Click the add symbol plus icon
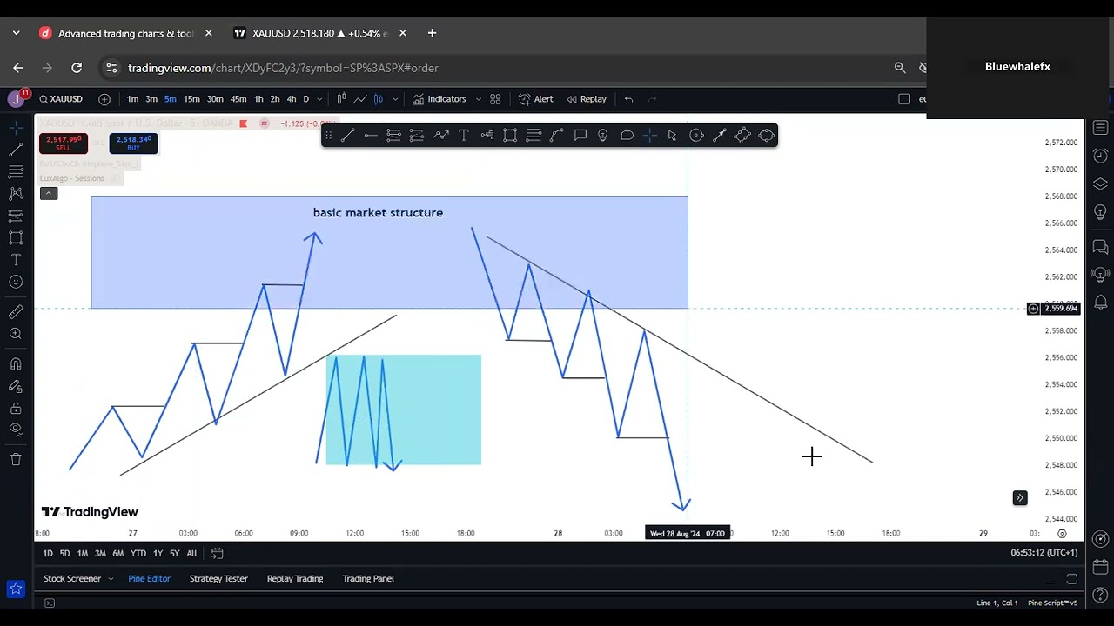Screen dimensions: 1114x626 coord(104,99)
